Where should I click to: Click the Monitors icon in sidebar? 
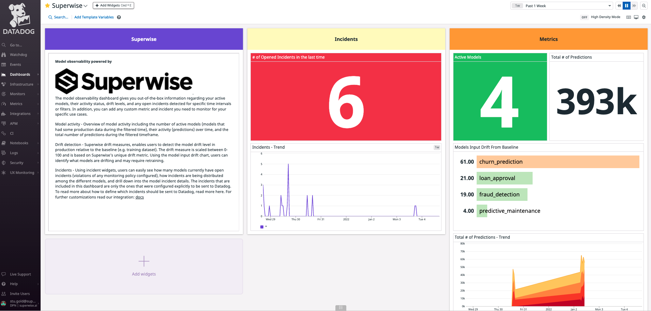[x=4, y=94]
